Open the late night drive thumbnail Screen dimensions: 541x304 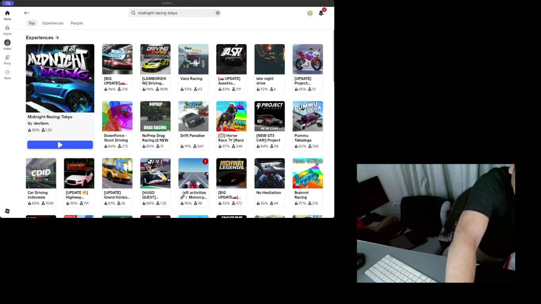click(x=269, y=59)
